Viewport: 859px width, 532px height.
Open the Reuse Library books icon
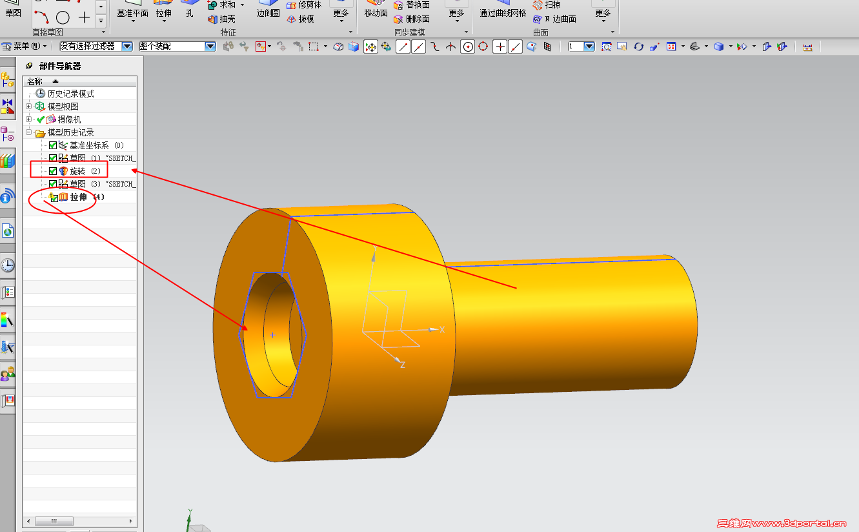click(x=8, y=161)
